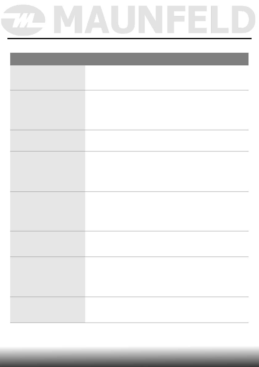Click the black horizontal line under the logo
Screen dimensions: 259x367
tap(129, 39)
